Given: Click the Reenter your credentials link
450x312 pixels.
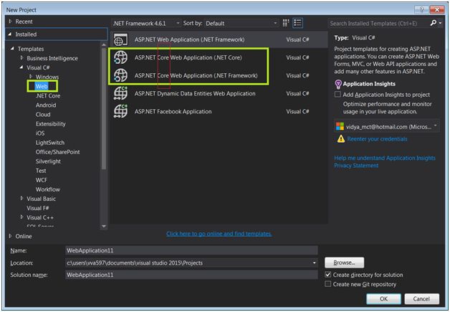Looking at the screenshot, I should [377, 139].
